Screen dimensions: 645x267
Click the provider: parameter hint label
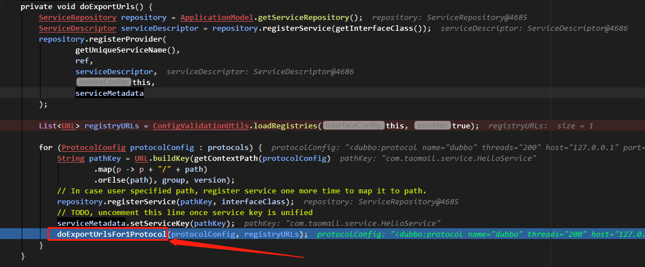pos(433,126)
